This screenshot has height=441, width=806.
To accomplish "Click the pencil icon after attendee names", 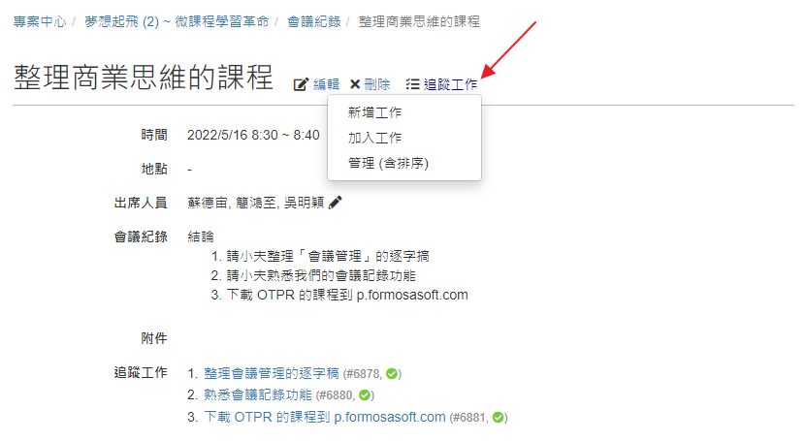I will (x=336, y=203).
